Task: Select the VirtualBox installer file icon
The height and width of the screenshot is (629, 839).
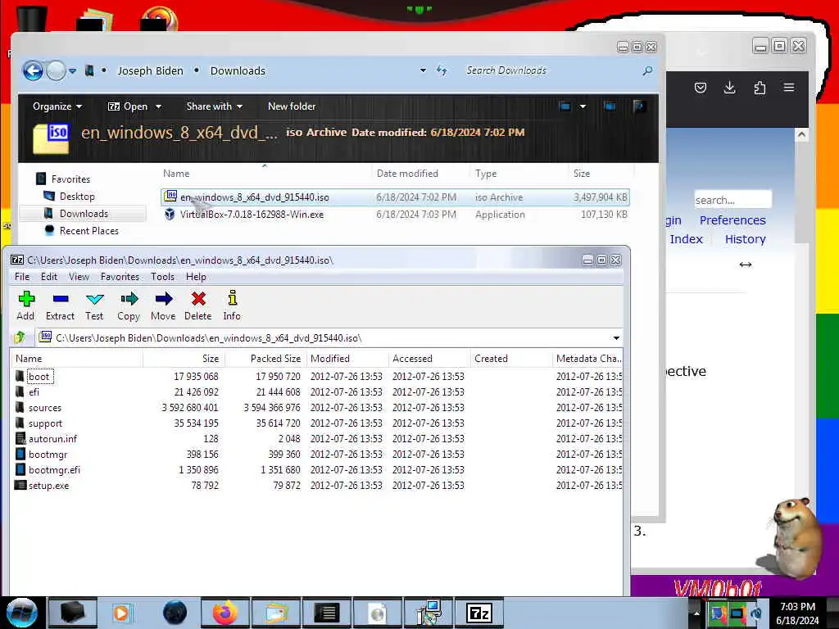Action: point(170,215)
